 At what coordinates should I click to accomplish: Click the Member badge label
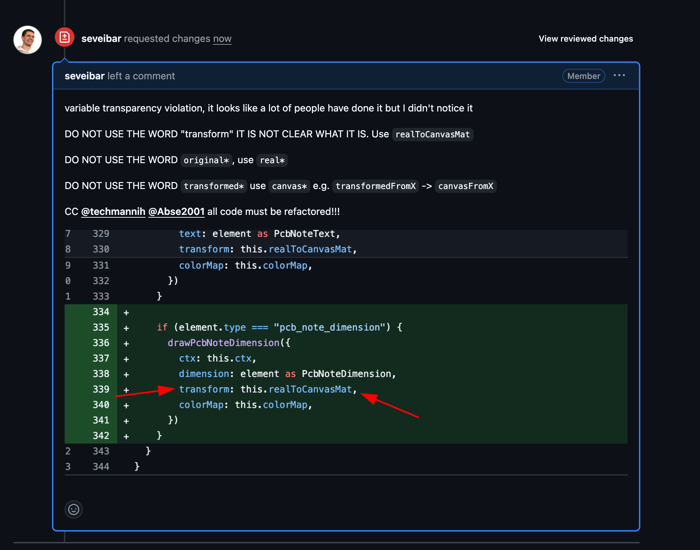click(x=583, y=76)
